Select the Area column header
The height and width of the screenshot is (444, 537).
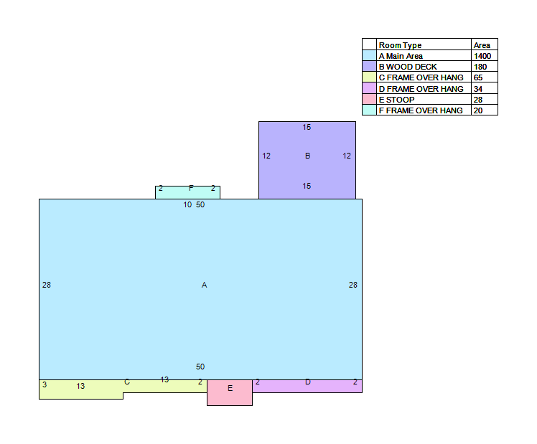(x=482, y=45)
